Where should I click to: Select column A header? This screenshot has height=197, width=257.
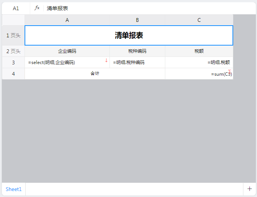67,20
